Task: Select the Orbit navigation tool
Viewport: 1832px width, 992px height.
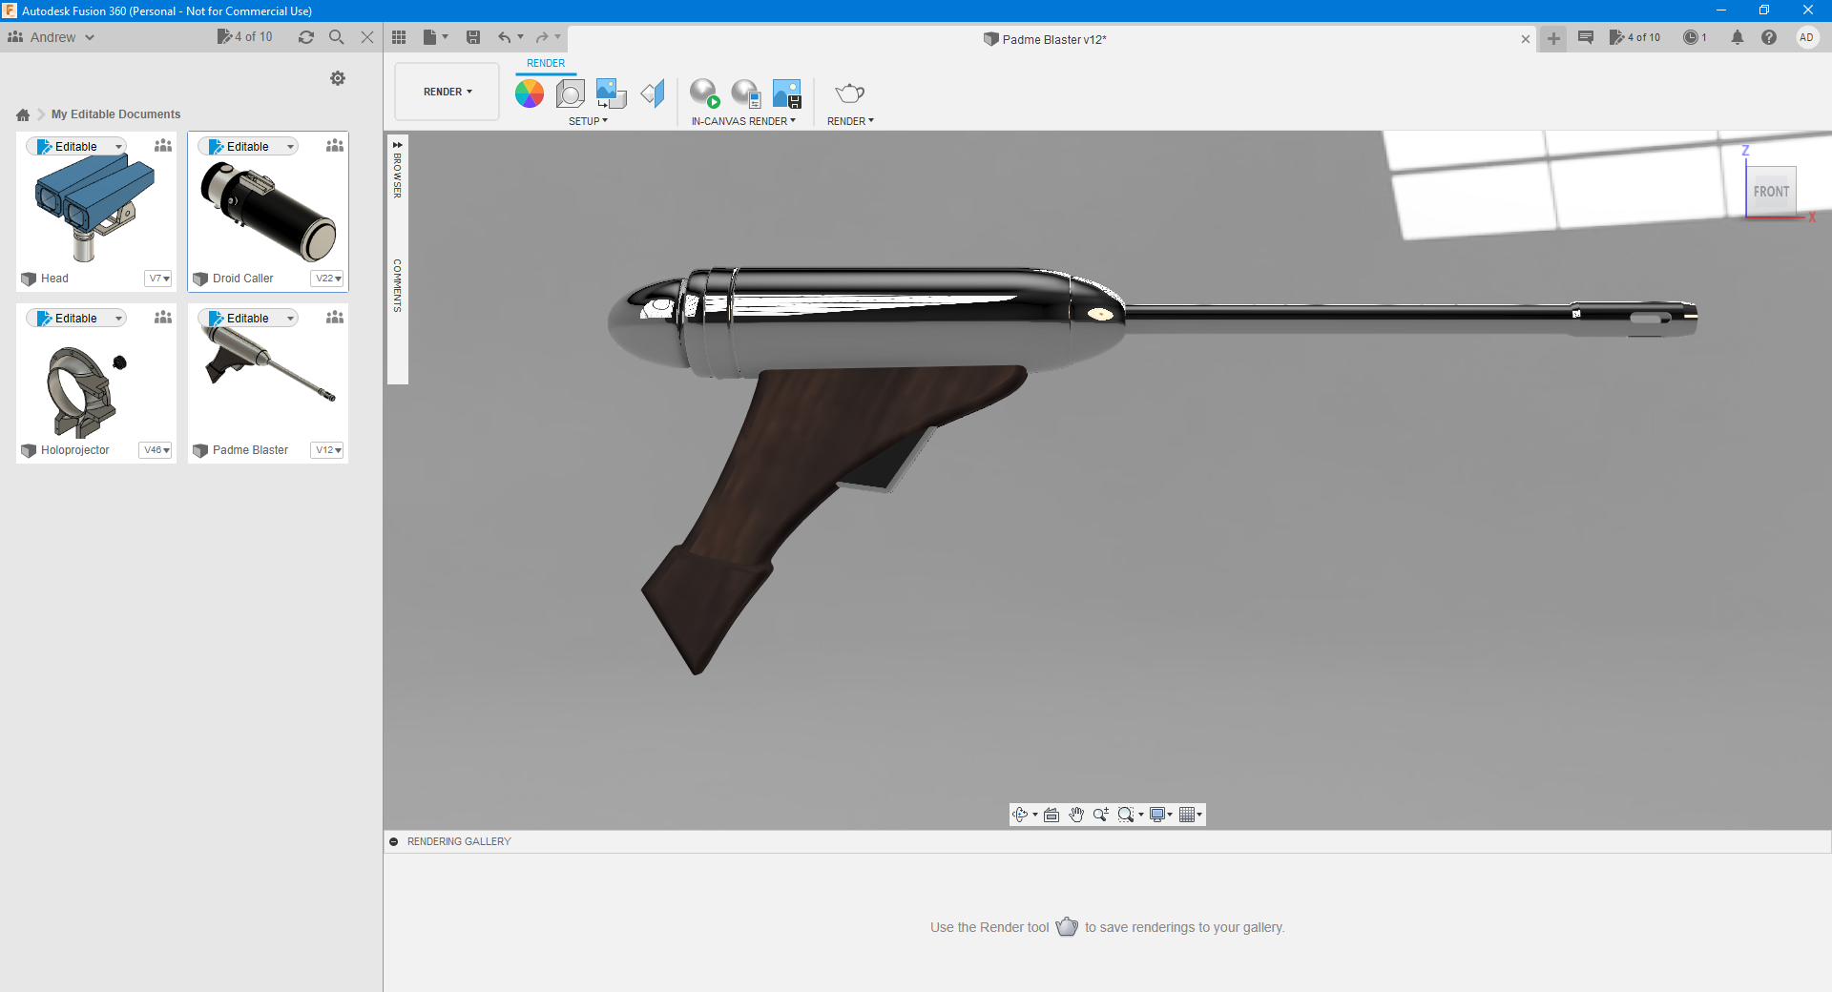Action: coord(1020,815)
